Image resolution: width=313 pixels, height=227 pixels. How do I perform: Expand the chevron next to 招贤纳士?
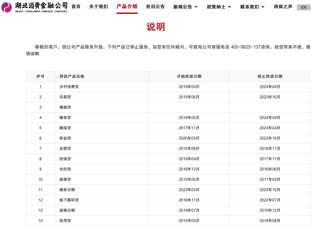[230, 7]
